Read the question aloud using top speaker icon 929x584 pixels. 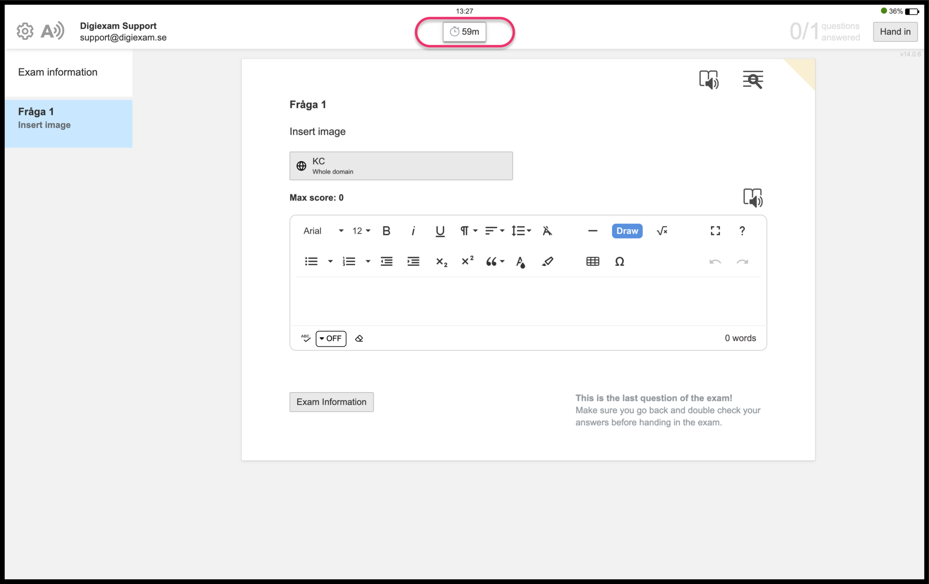coord(709,80)
